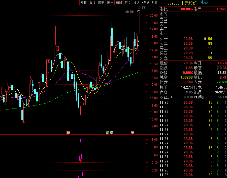Image resolution: width=227 pixels, height=178 pixels.
Task: Select the 11:26 trade with volume 24
Action: click(x=193, y=112)
